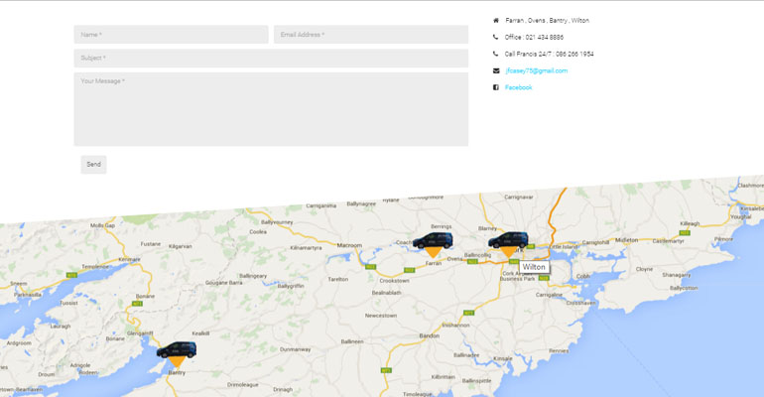Image resolution: width=764 pixels, height=397 pixels.
Task: Click the Ballineen label on the map
Action: pos(352,341)
